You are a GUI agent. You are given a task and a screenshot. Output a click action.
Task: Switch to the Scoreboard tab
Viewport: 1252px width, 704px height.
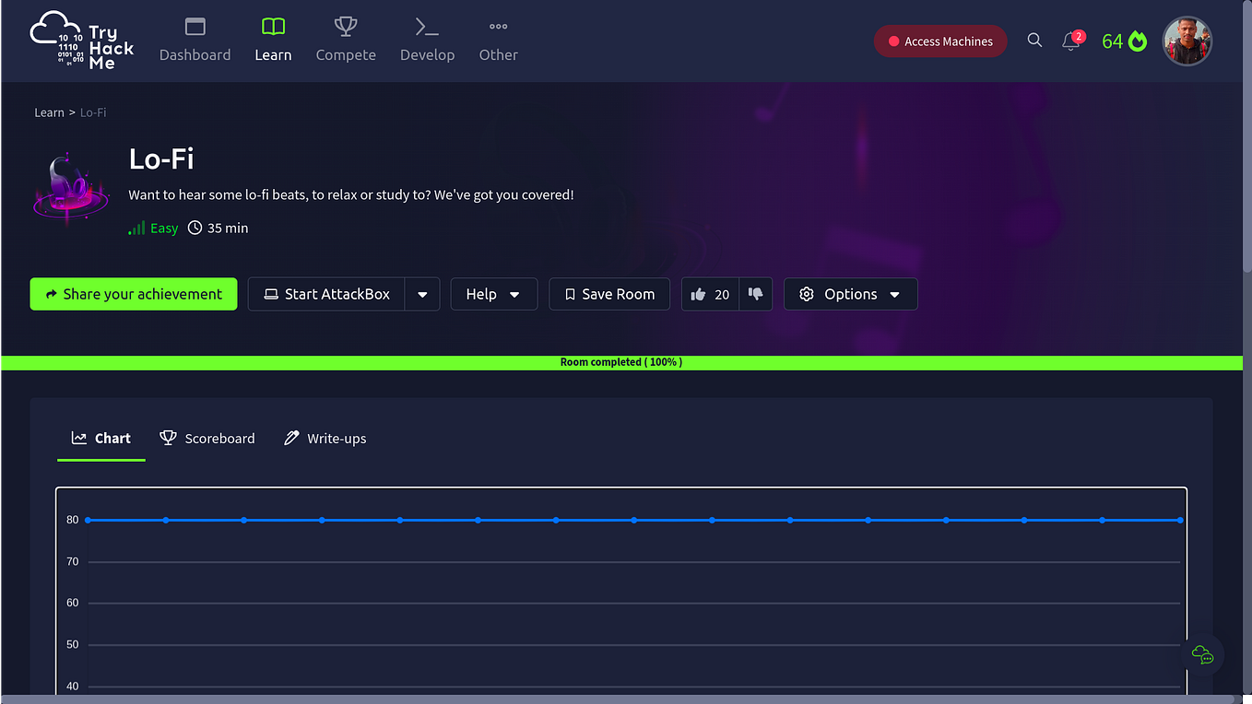[x=207, y=439]
